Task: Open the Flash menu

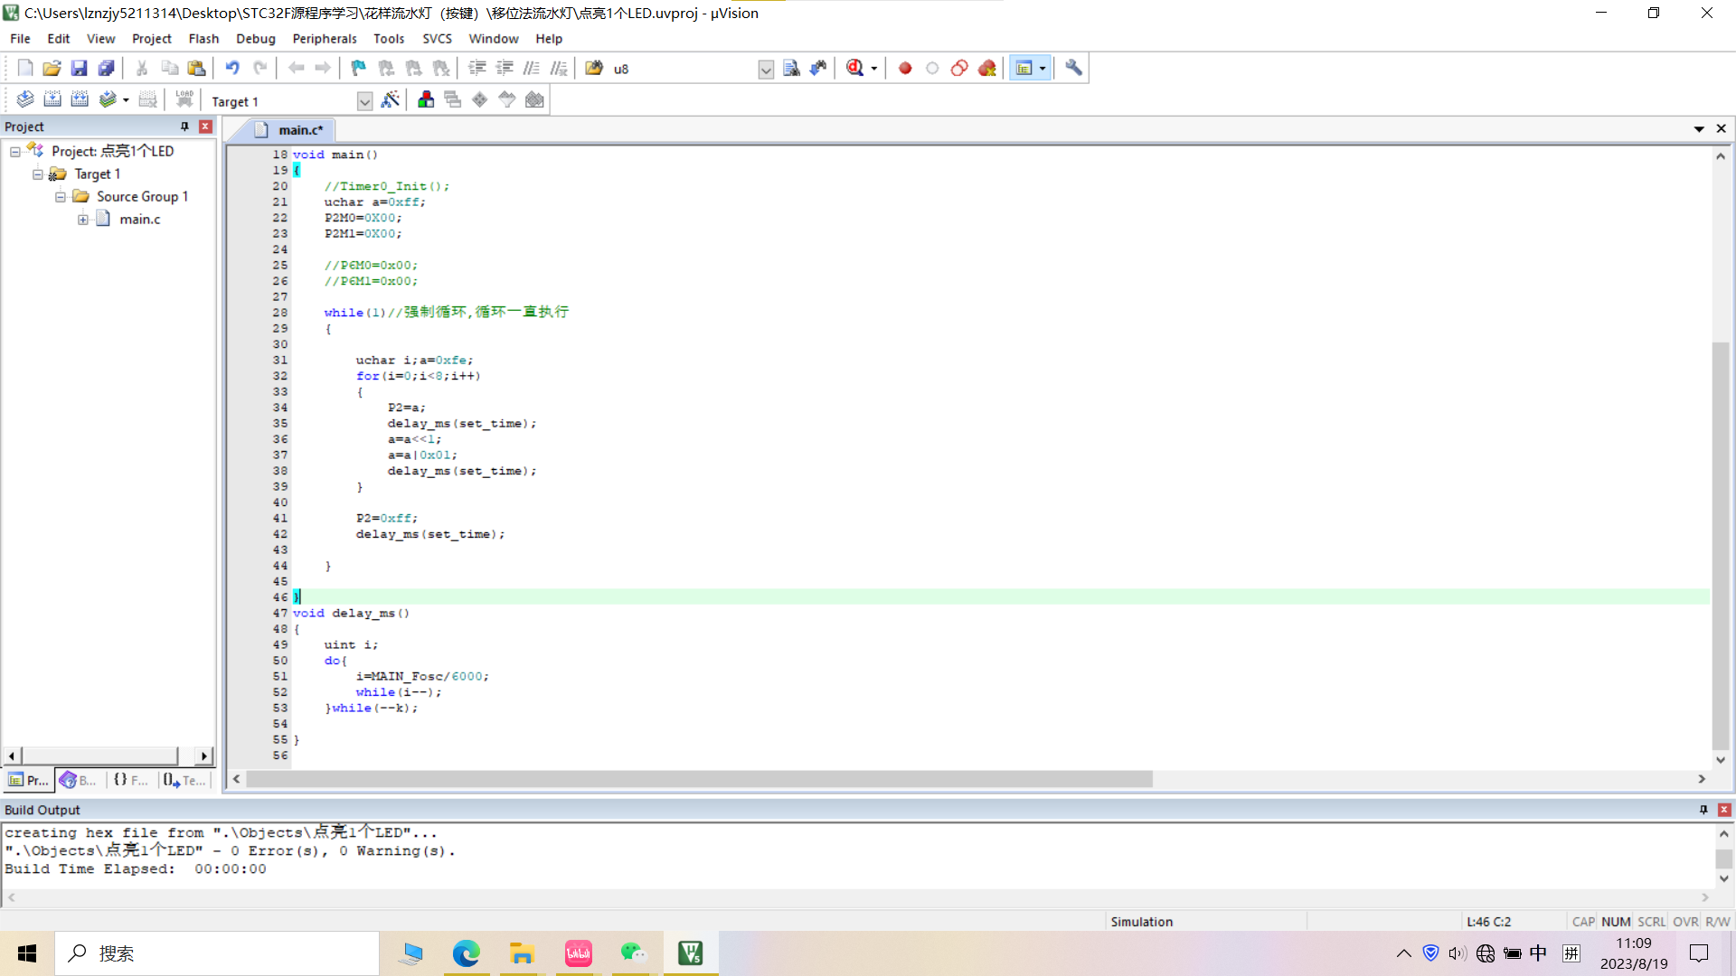Action: [203, 39]
